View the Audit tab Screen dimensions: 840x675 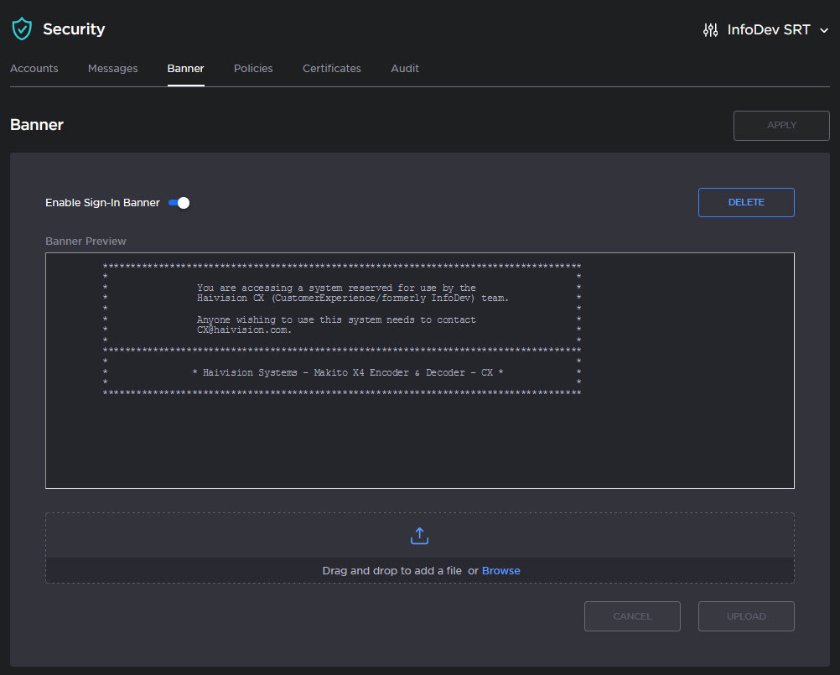coord(405,69)
